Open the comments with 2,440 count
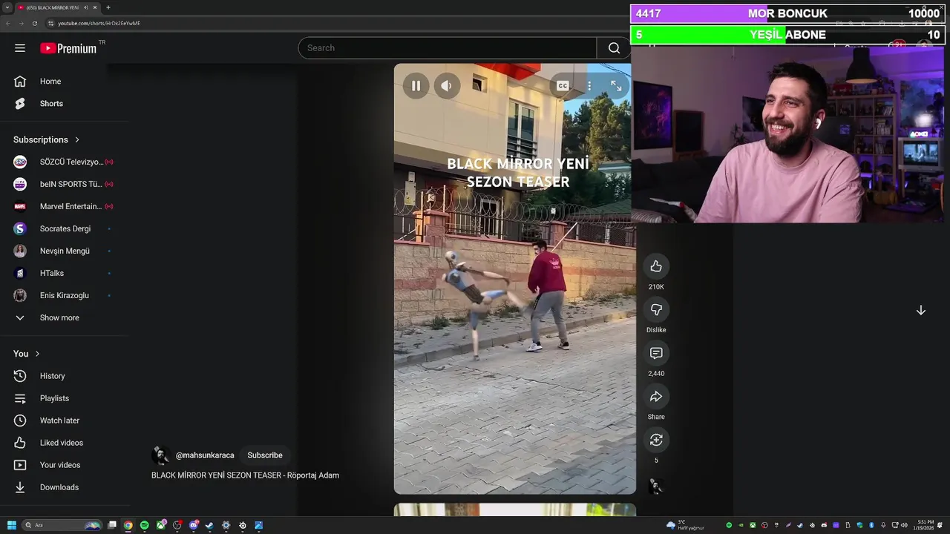950x534 pixels. point(656,353)
